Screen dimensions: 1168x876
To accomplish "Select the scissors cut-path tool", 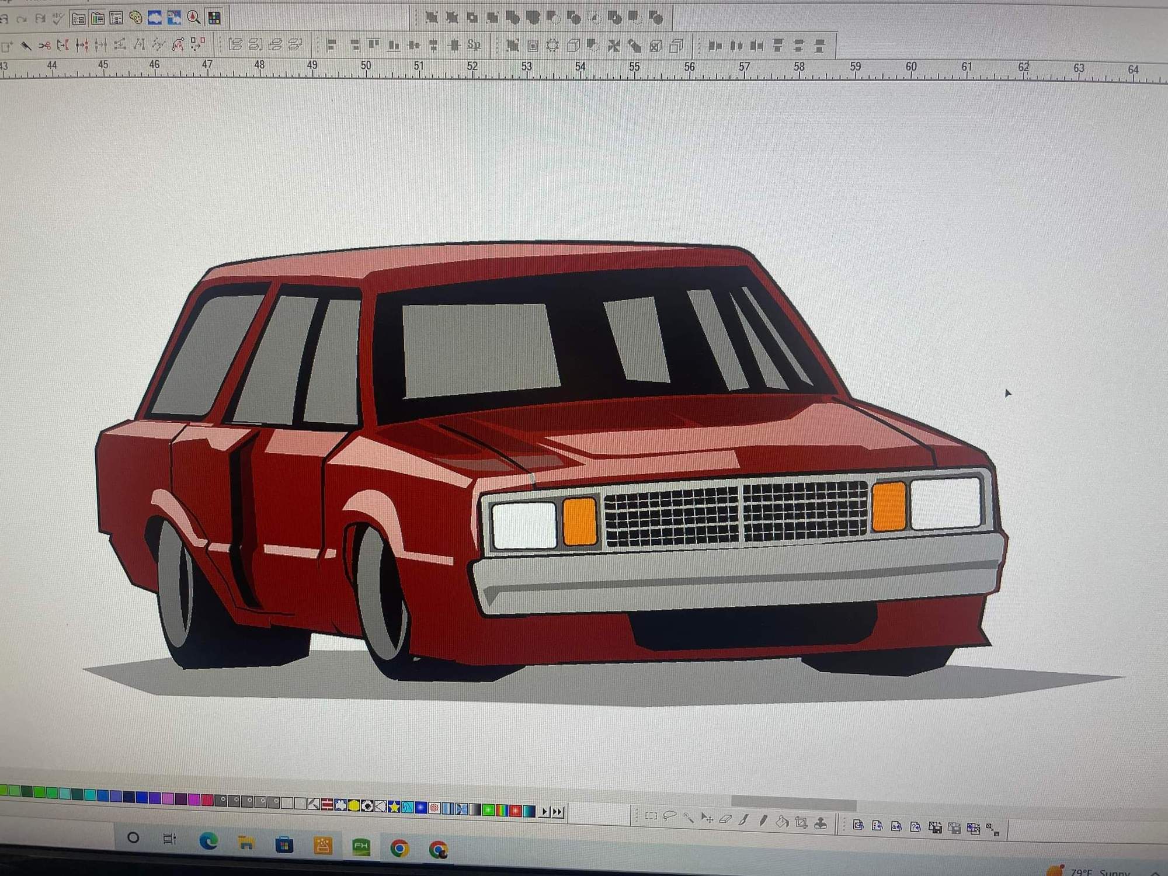I will [x=45, y=45].
